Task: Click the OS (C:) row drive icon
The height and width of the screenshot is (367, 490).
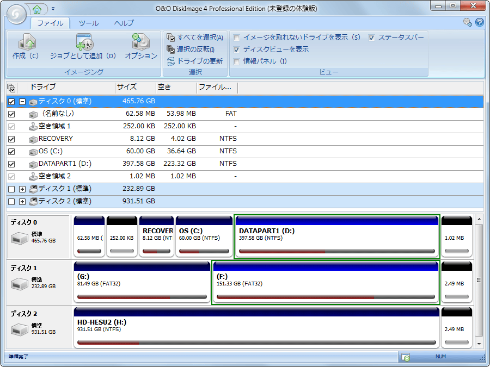Action: (x=33, y=152)
